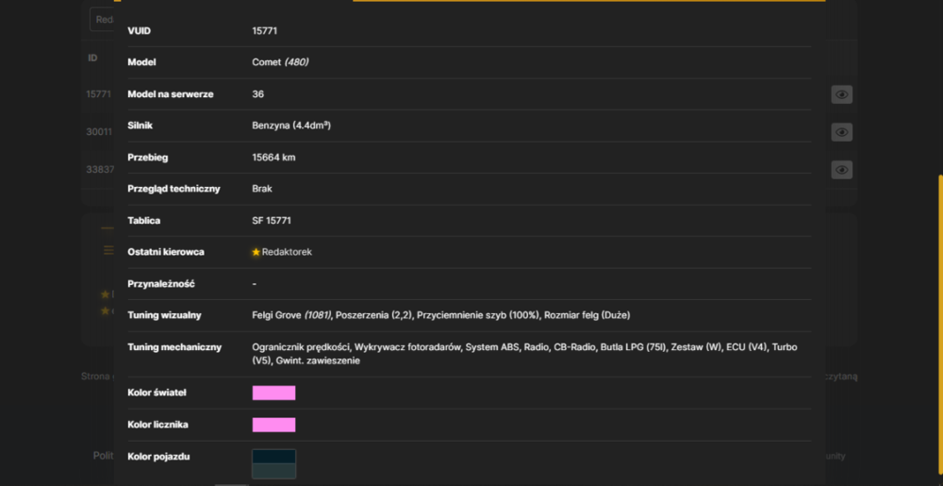Click the Przegląd techniczny value Brak

coord(262,189)
